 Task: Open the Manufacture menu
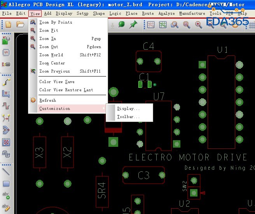tap(192, 13)
